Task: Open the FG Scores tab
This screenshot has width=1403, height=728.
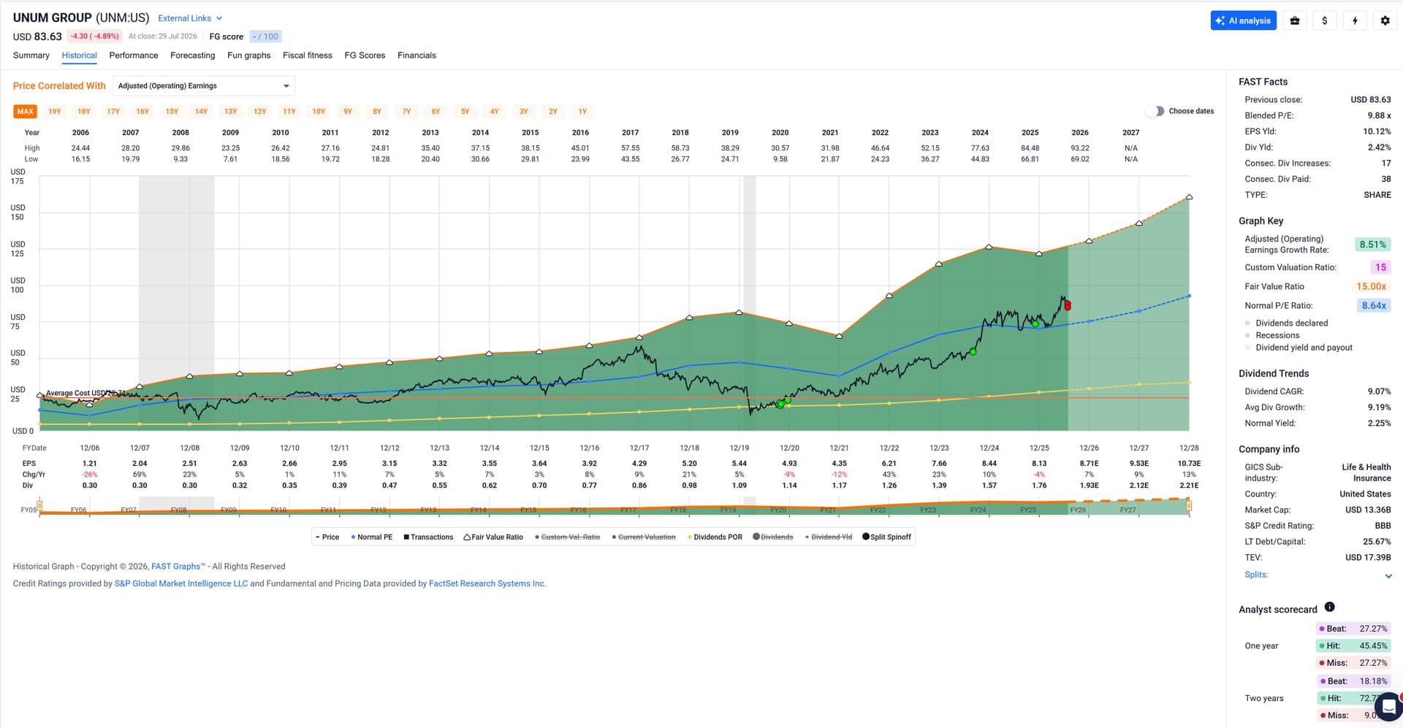Action: click(x=365, y=55)
